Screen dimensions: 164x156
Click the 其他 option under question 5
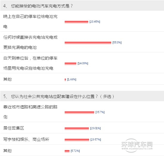(7, 151)
